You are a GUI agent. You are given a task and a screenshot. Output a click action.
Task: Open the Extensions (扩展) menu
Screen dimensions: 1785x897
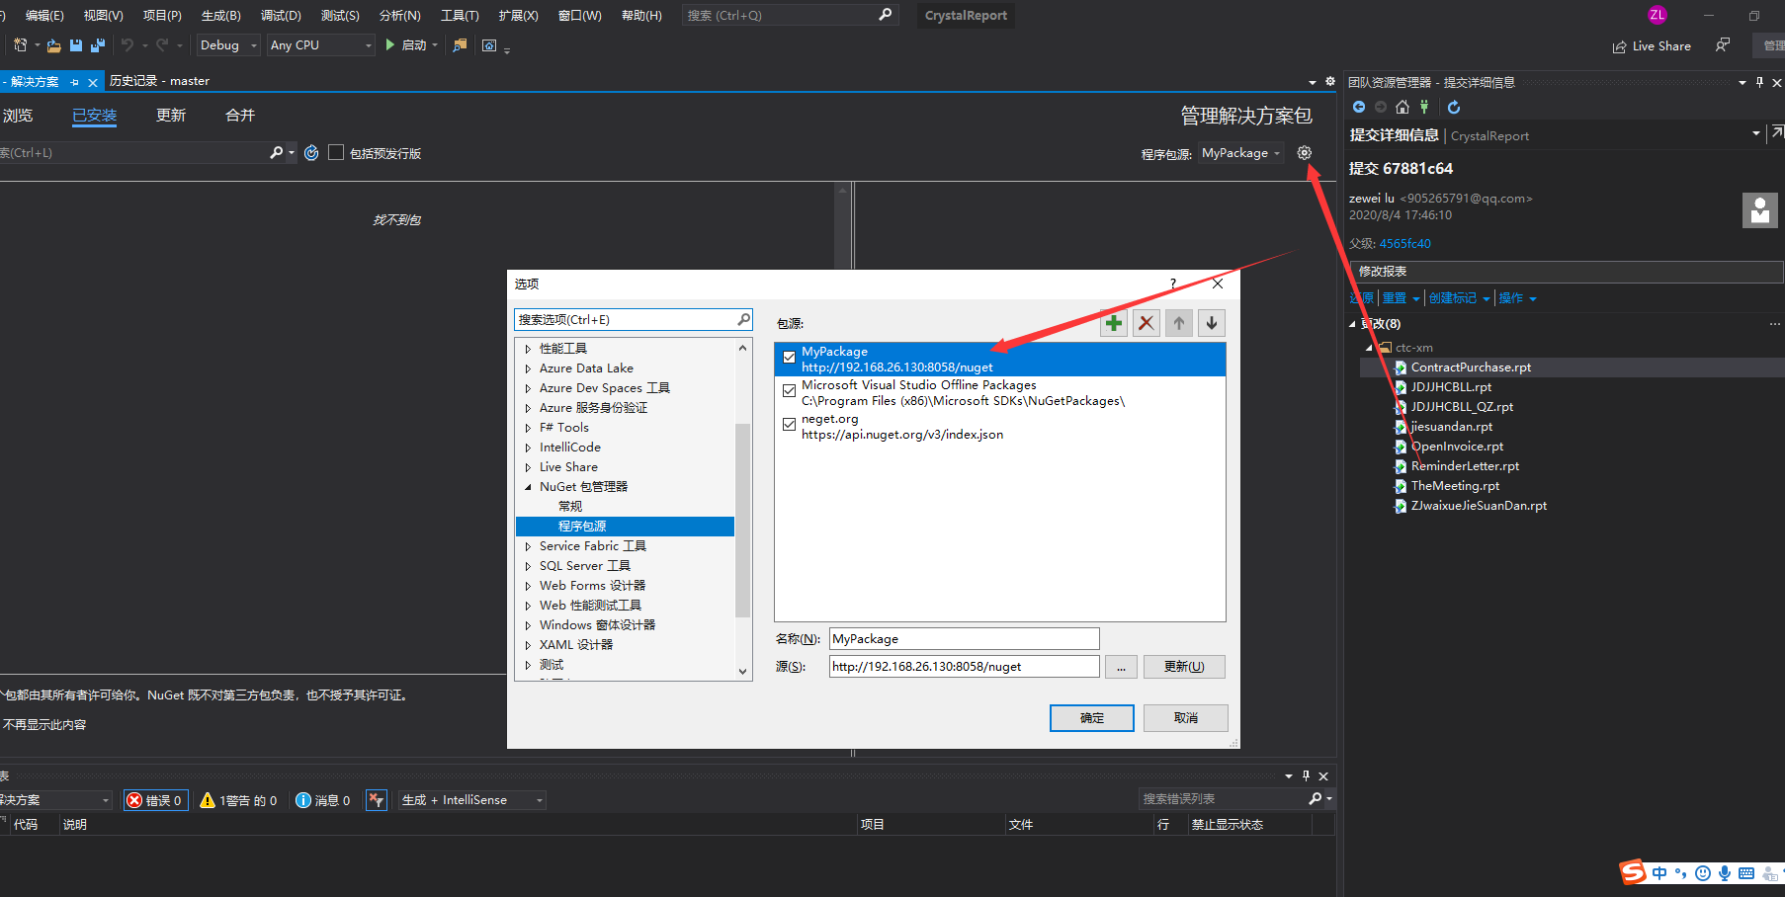click(x=518, y=15)
